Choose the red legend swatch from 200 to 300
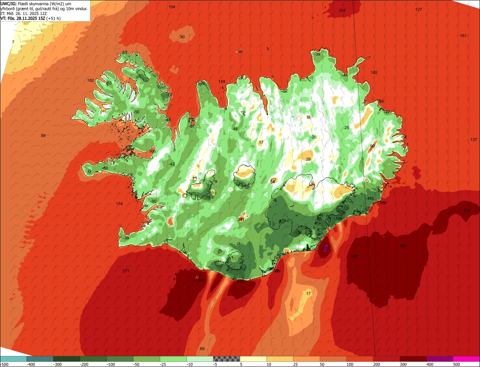 [x=386, y=359]
